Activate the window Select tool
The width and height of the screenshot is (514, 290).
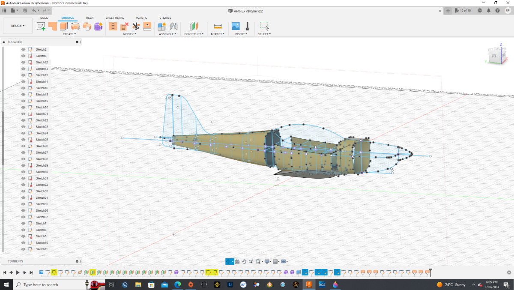[264, 27]
